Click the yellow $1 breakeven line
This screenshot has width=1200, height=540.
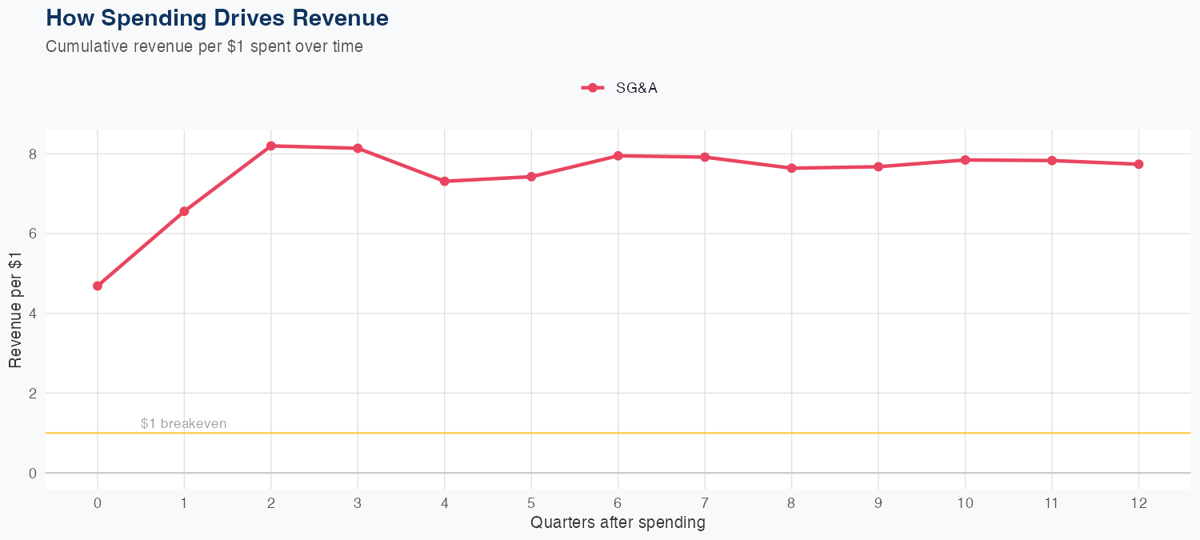coord(640,433)
